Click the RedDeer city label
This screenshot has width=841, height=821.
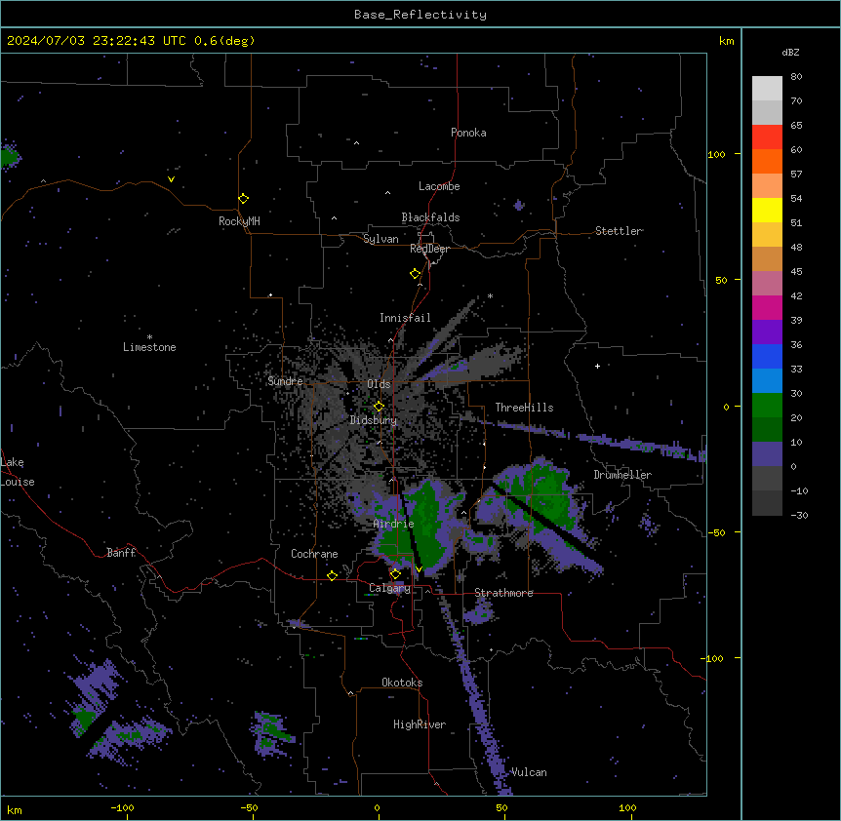[429, 249]
